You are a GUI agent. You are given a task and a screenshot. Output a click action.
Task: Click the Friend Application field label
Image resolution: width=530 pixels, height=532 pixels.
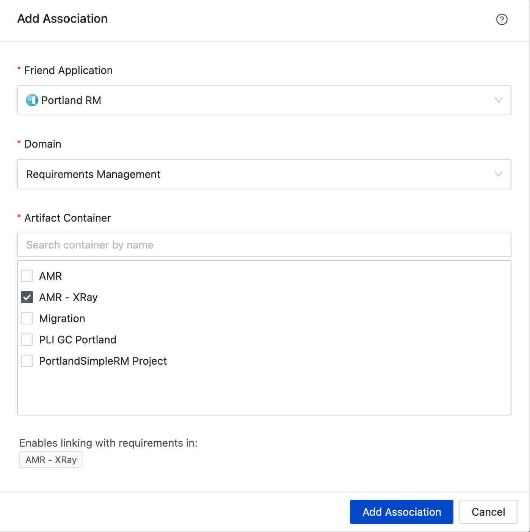tap(68, 70)
